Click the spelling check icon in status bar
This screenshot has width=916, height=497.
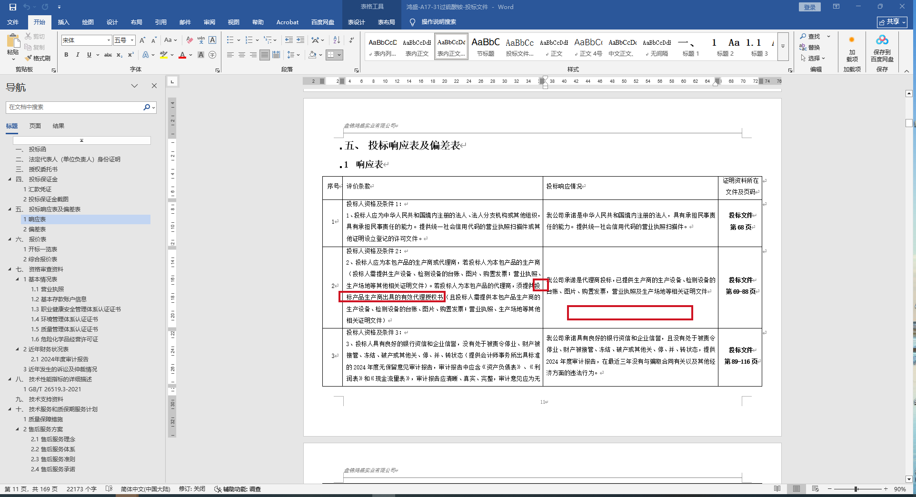click(109, 489)
